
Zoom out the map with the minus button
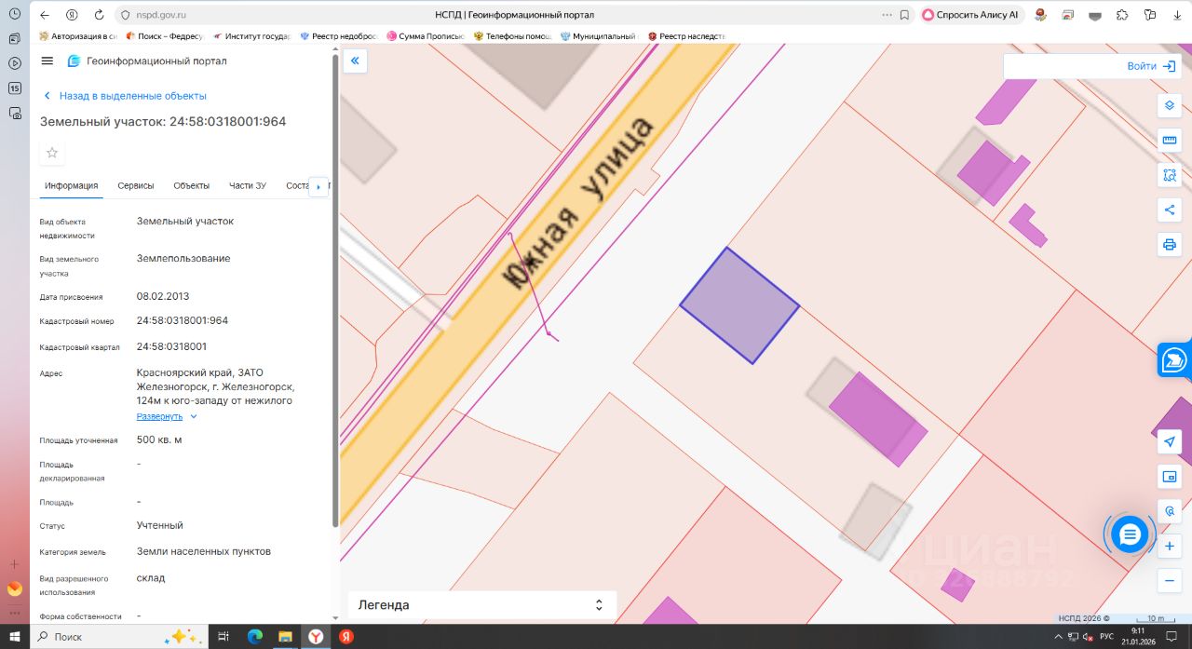pos(1170,581)
